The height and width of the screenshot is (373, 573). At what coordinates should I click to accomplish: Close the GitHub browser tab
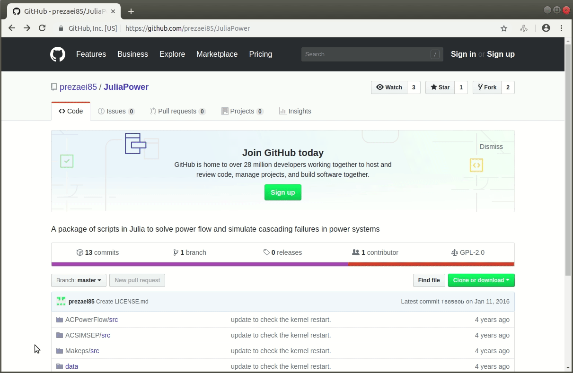[x=114, y=11]
